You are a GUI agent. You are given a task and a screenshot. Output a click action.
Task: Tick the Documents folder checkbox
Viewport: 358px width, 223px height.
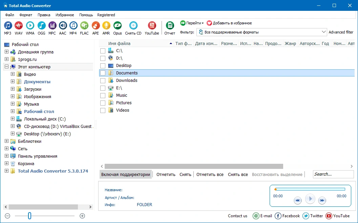tap(103, 73)
